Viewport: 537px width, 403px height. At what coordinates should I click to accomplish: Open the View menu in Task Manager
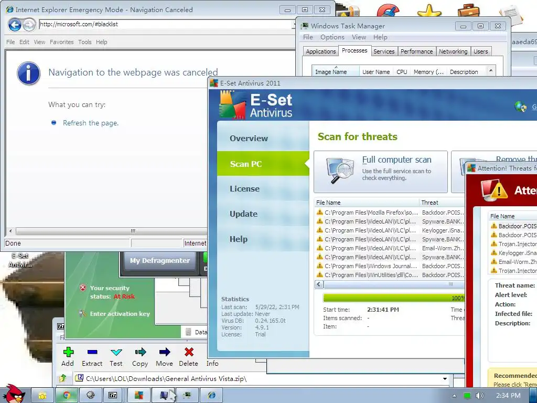tap(359, 37)
